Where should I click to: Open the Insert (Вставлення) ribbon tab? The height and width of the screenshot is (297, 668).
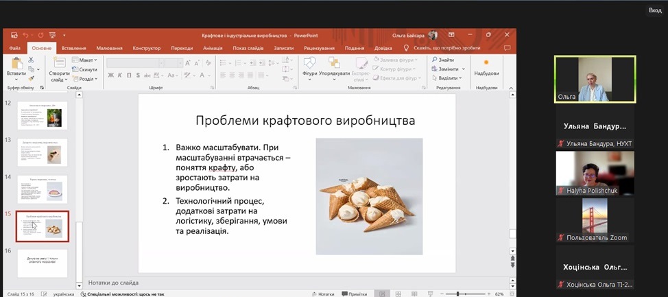pos(73,48)
